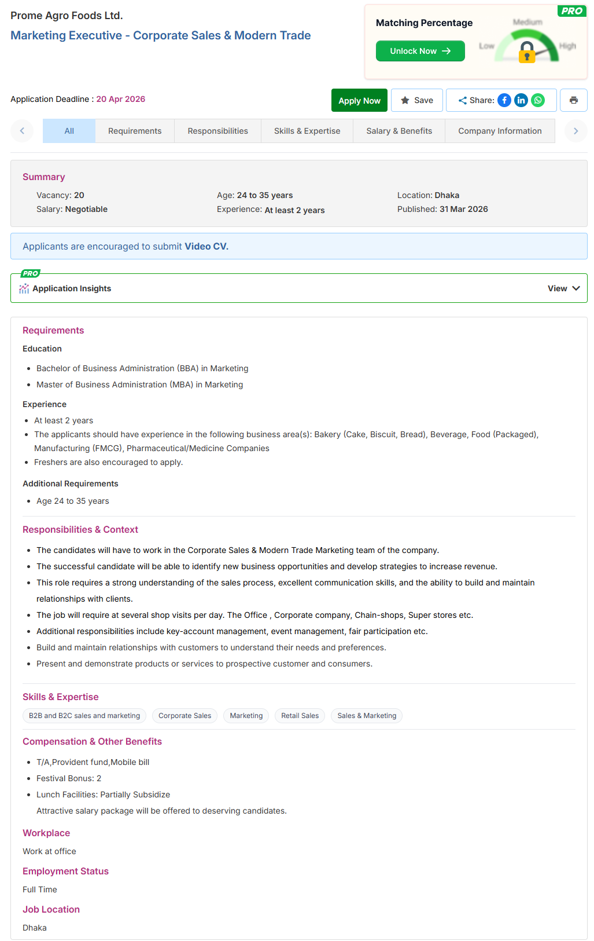This screenshot has height=941, width=594.
Task: Click the Apply Now button
Action: (x=359, y=100)
